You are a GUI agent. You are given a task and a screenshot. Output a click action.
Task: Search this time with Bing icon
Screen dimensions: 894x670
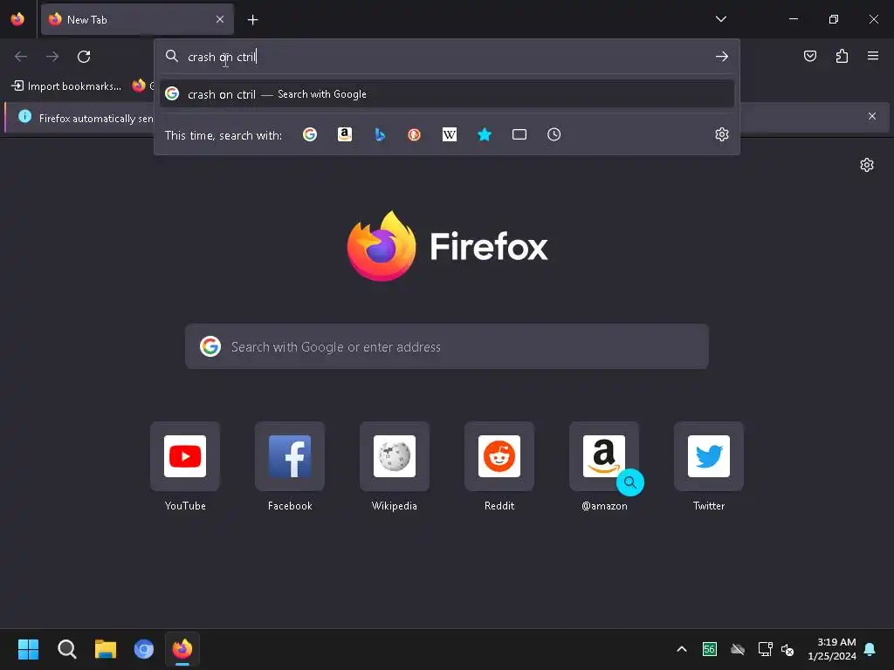(x=380, y=134)
